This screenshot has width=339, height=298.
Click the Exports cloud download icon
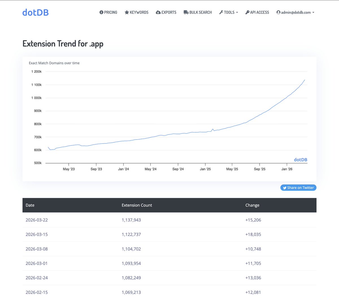click(158, 12)
